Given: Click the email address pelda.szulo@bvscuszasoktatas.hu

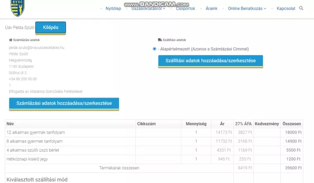Looking at the screenshot, I should (37, 47).
